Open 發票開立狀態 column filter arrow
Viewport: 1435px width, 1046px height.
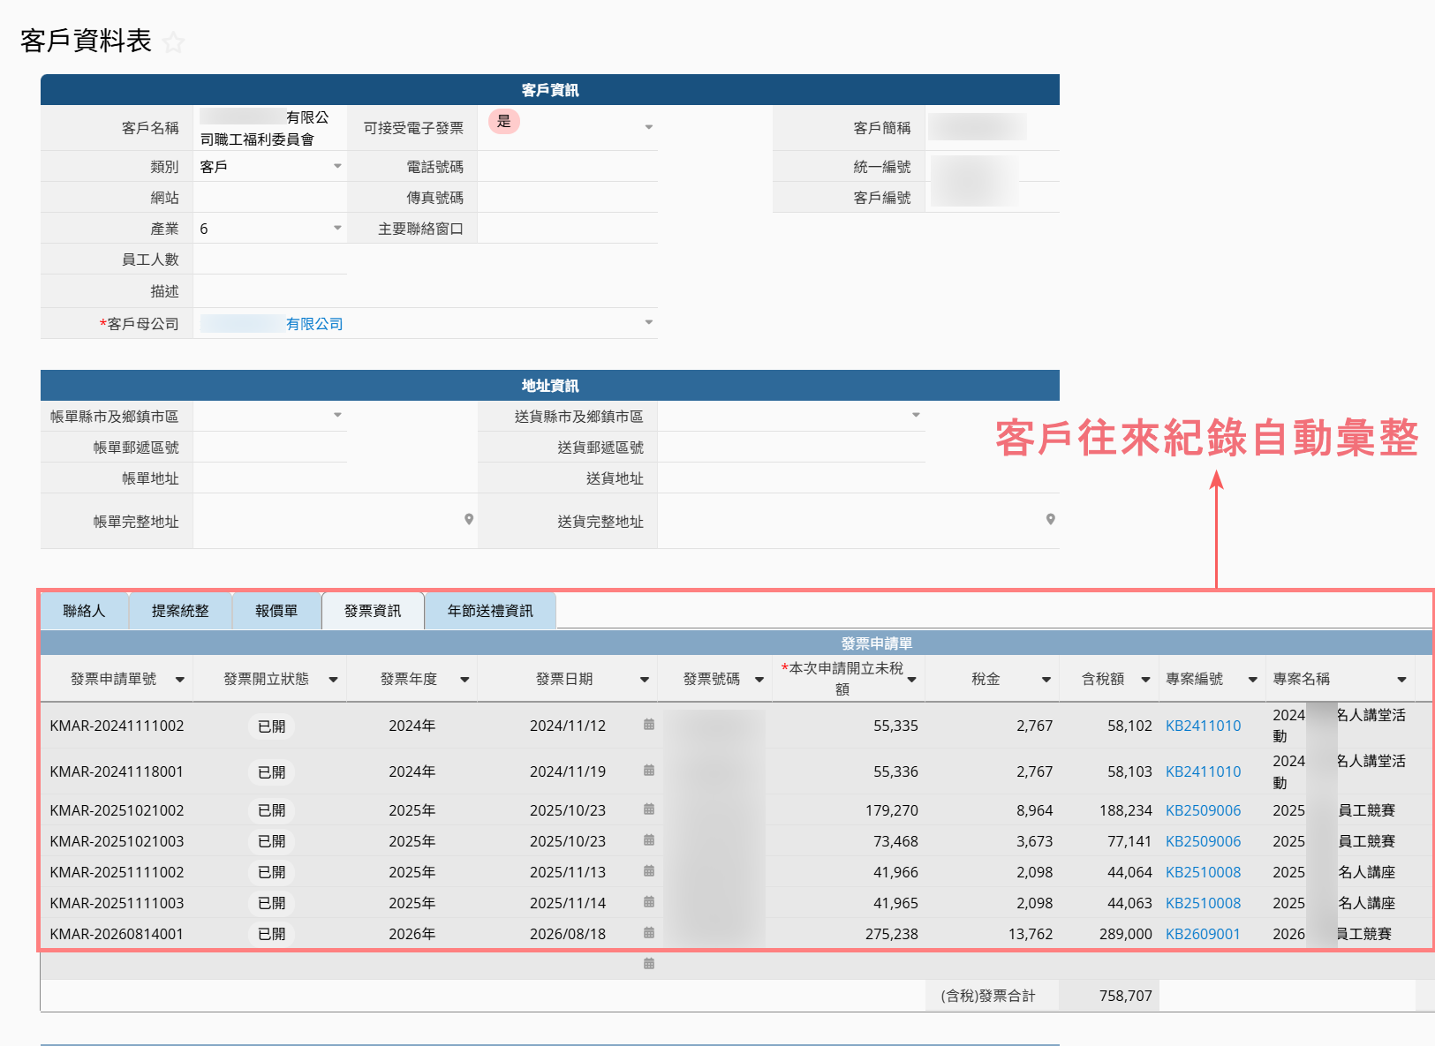pyautogui.click(x=333, y=680)
